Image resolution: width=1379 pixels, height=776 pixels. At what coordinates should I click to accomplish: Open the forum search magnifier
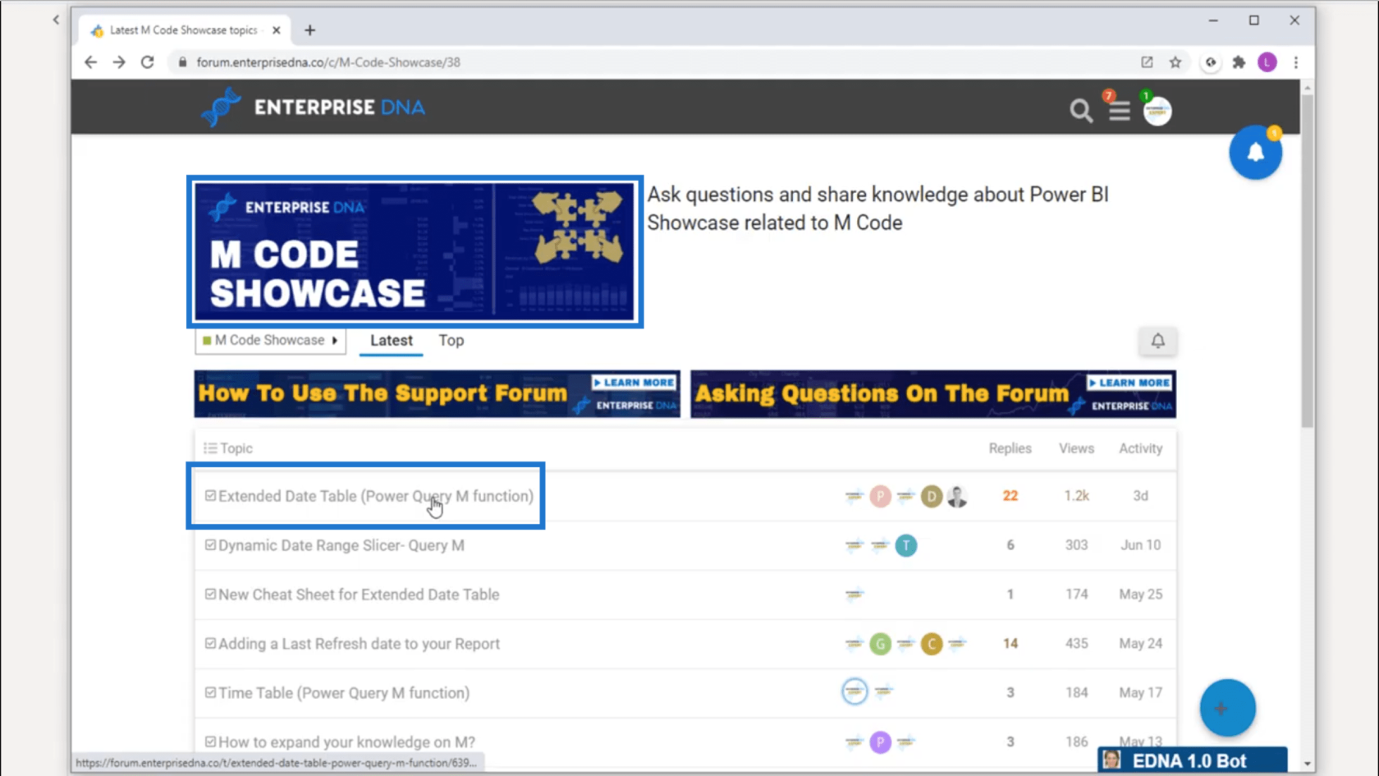1081,110
